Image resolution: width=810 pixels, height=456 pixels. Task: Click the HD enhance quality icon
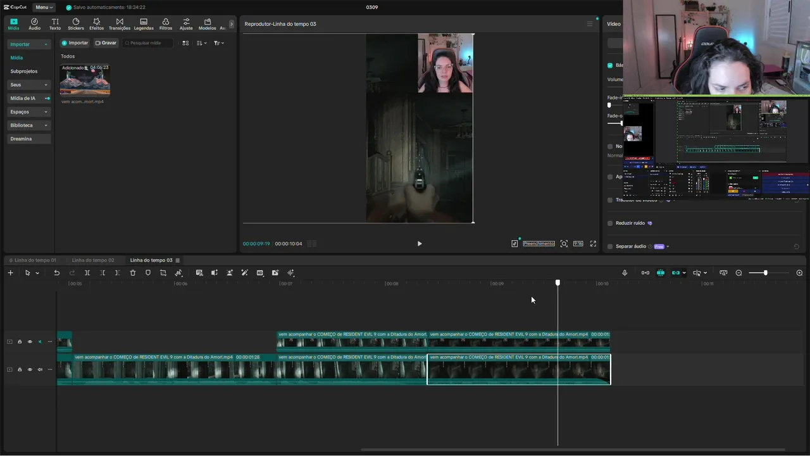(x=260, y=273)
